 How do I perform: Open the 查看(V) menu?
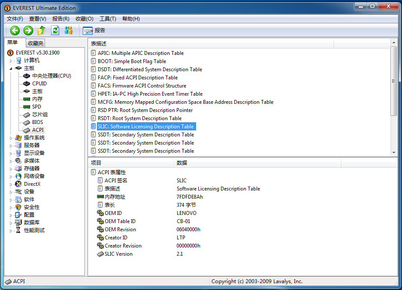(37, 19)
